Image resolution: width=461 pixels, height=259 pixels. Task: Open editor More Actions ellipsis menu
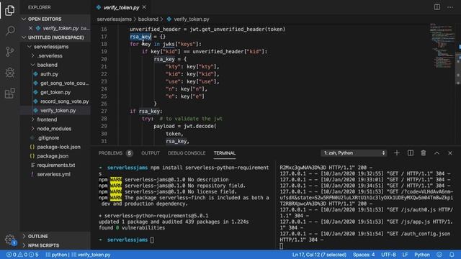pos(450,7)
